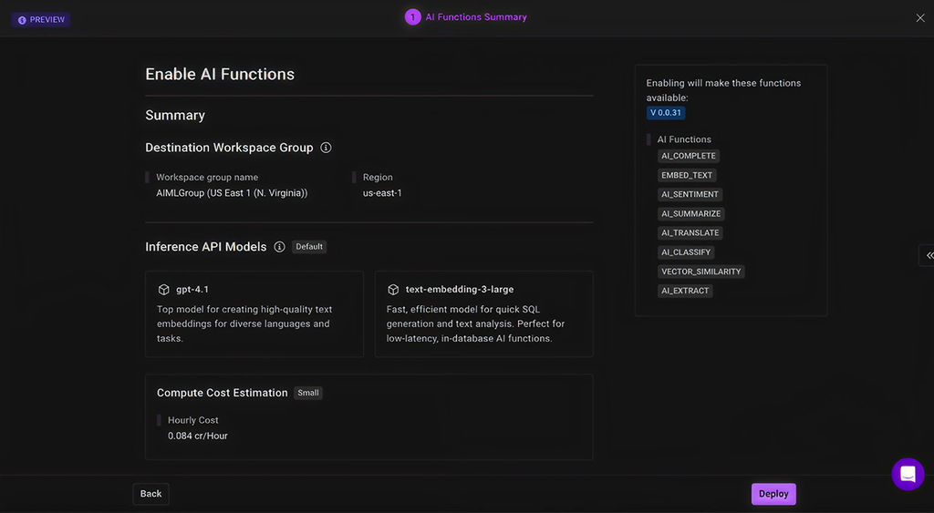934x513 pixels.
Task: Select the AI Functions Summary step
Action: pos(475,17)
